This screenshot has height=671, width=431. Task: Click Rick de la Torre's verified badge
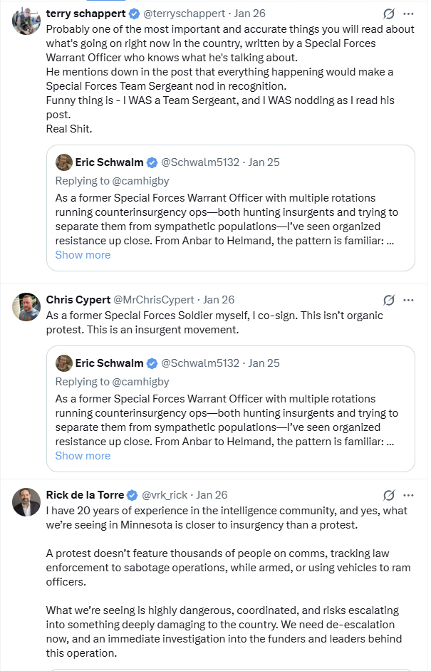click(132, 495)
